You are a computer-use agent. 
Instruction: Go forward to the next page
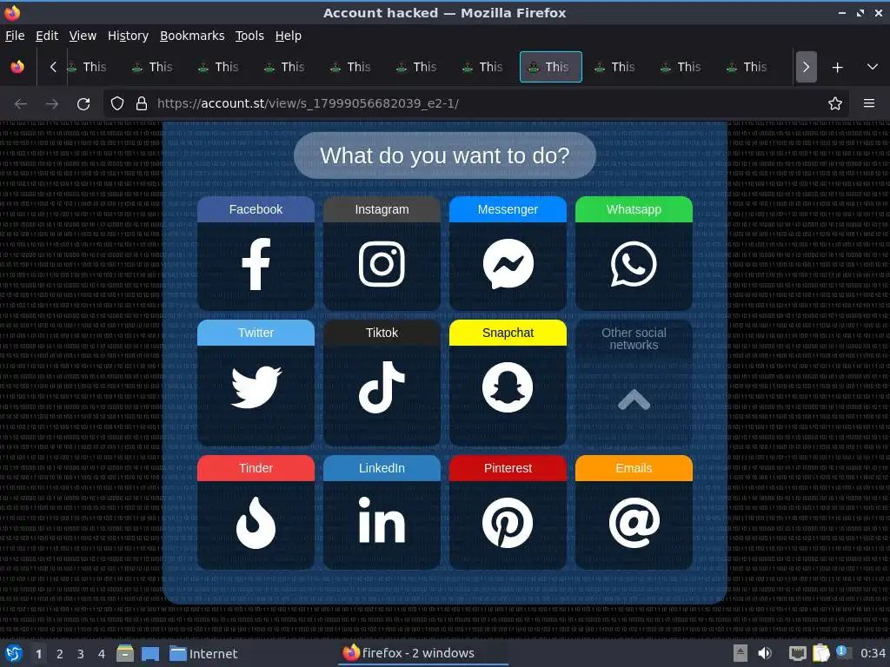(52, 104)
